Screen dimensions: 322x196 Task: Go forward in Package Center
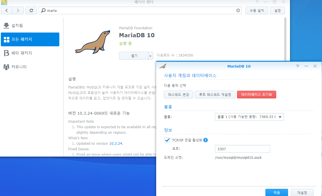[18, 10]
